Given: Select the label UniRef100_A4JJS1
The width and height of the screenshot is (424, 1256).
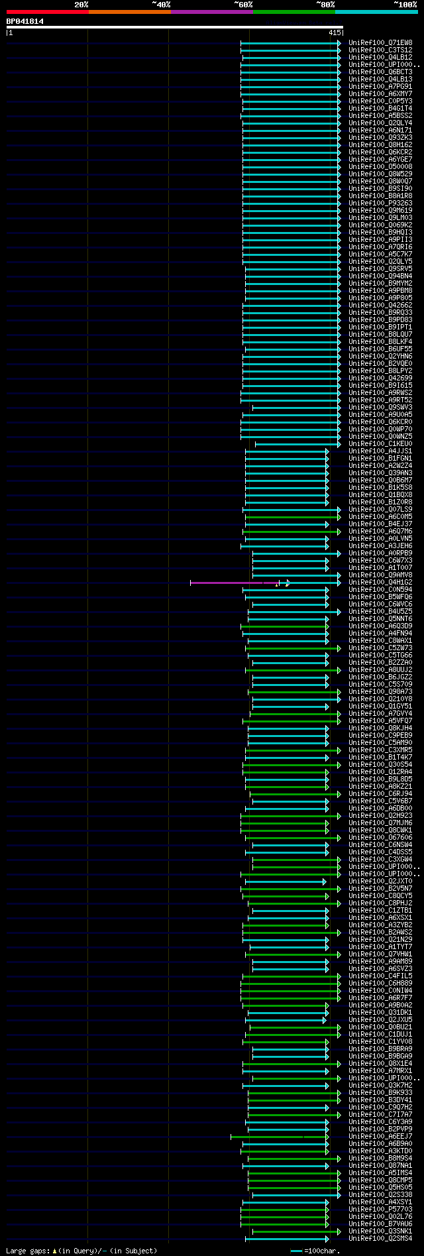Looking at the screenshot, I should tap(380, 451).
